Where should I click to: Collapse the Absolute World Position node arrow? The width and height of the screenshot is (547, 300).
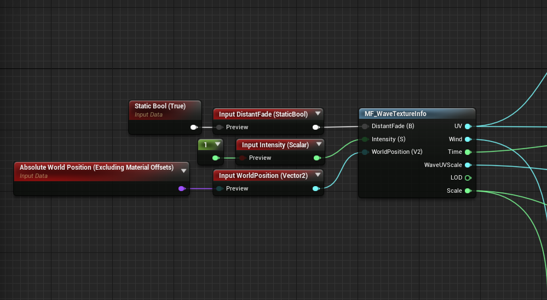[x=183, y=171]
